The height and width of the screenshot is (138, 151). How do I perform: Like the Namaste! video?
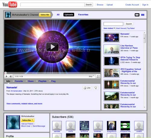(87, 88)
